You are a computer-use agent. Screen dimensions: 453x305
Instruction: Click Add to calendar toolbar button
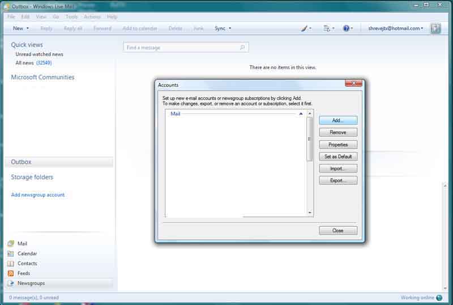click(140, 28)
